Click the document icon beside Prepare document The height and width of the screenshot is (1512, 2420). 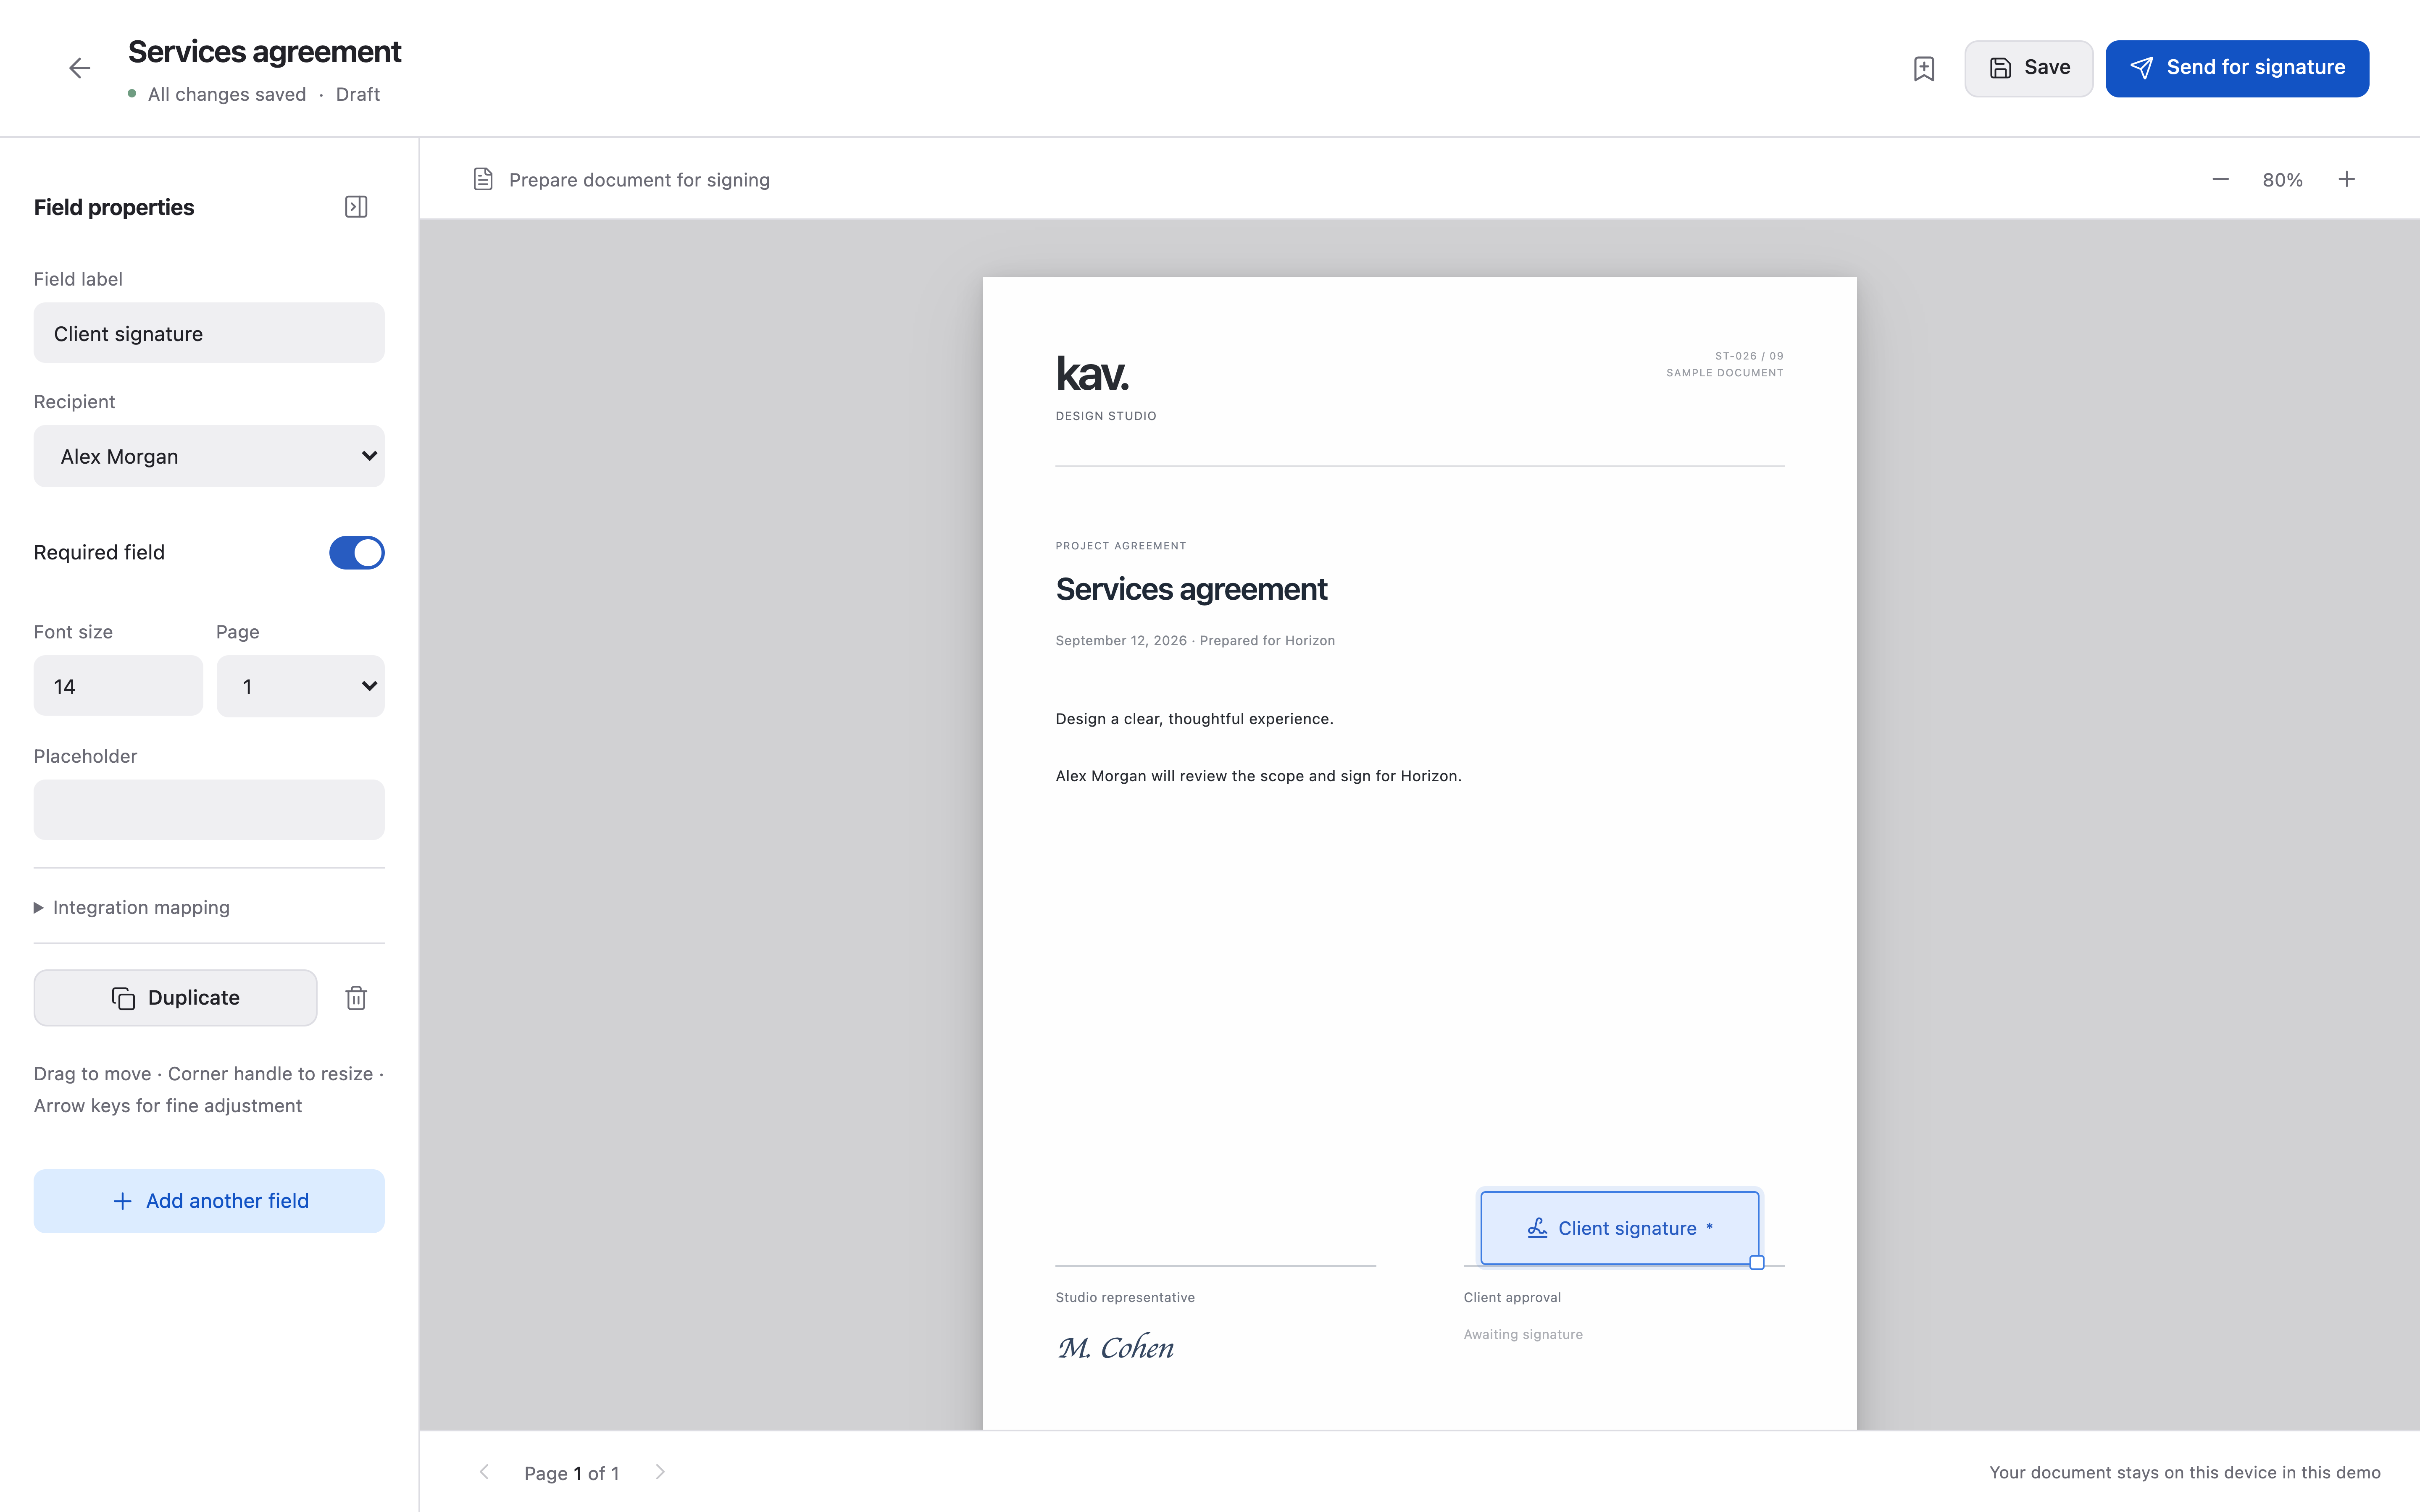tap(483, 179)
